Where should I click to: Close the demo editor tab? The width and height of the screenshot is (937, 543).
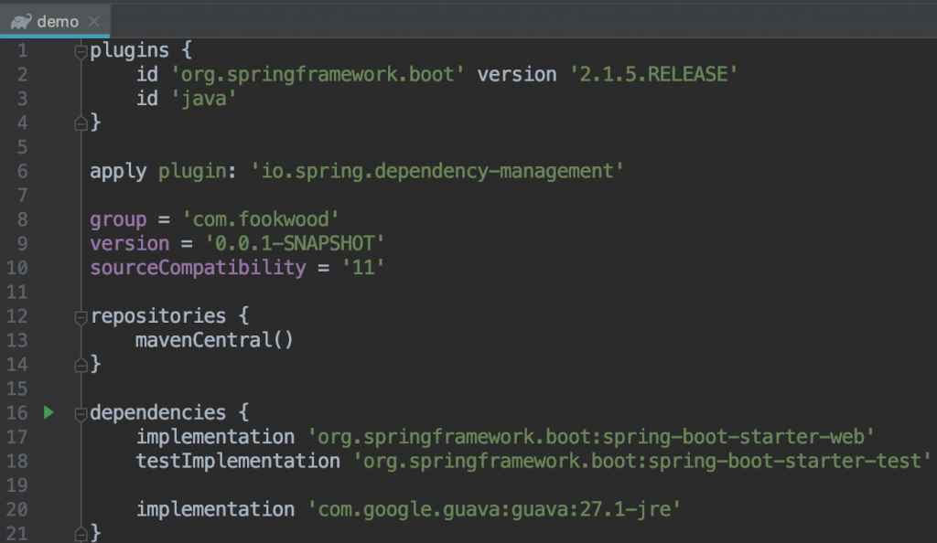pyautogui.click(x=94, y=21)
